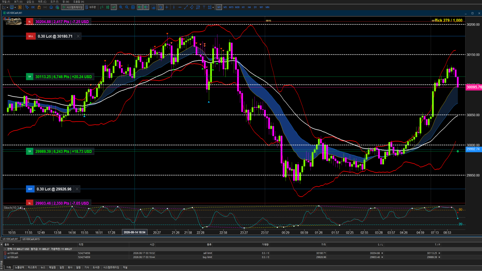Select M30 timeframe
The width and height of the screenshot is (482, 271).
pos(237,7)
